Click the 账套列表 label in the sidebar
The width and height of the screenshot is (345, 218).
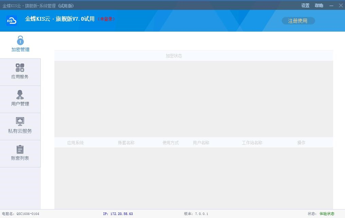click(20, 158)
